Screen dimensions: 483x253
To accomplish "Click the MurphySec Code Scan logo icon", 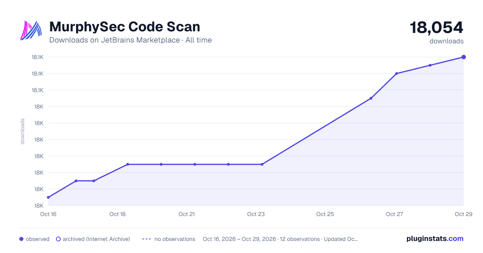I will pyautogui.click(x=31, y=31).
